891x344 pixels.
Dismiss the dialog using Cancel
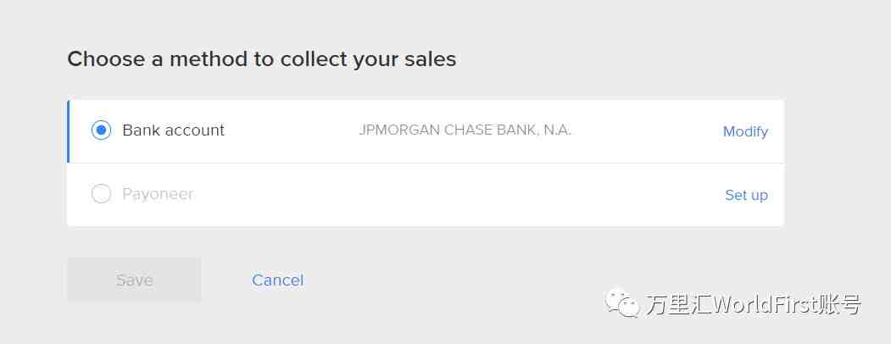278,280
